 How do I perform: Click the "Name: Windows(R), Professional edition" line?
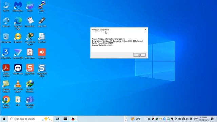[x=108, y=39]
